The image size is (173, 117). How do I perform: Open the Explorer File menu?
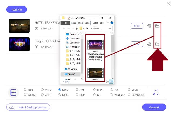[x=65, y=23]
